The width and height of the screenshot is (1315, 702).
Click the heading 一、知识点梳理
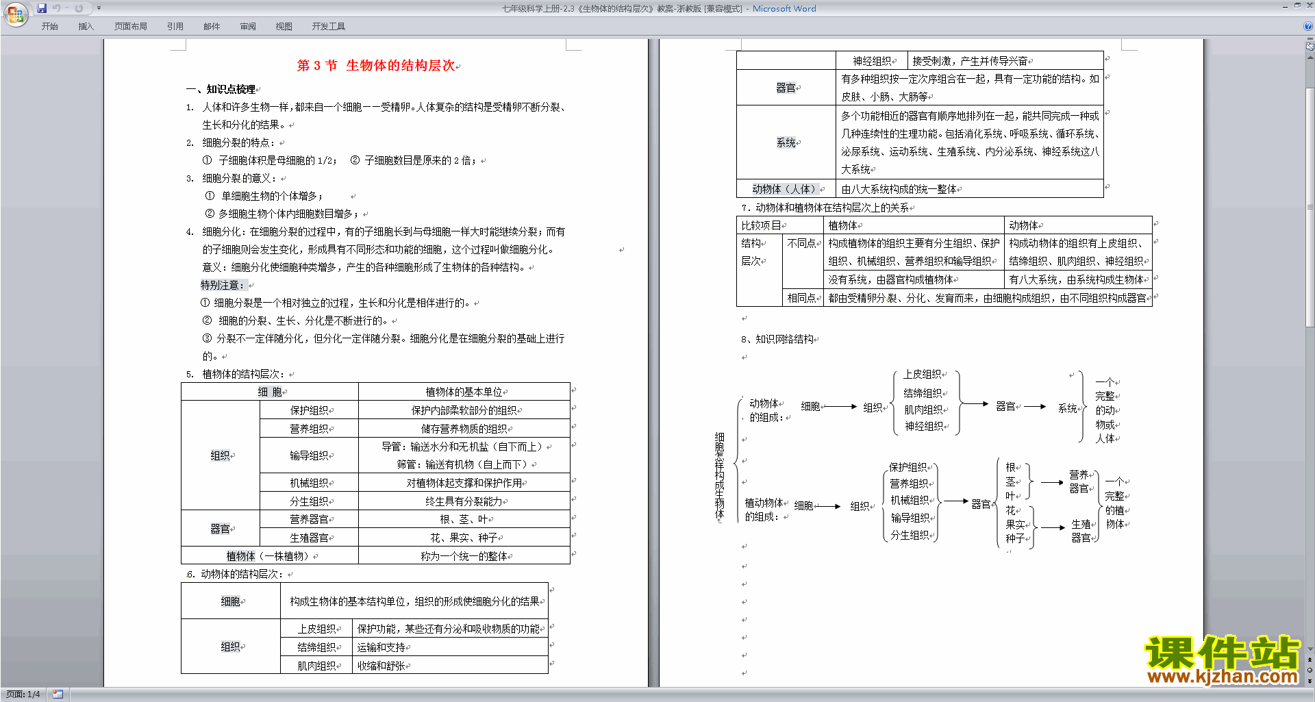click(x=221, y=90)
